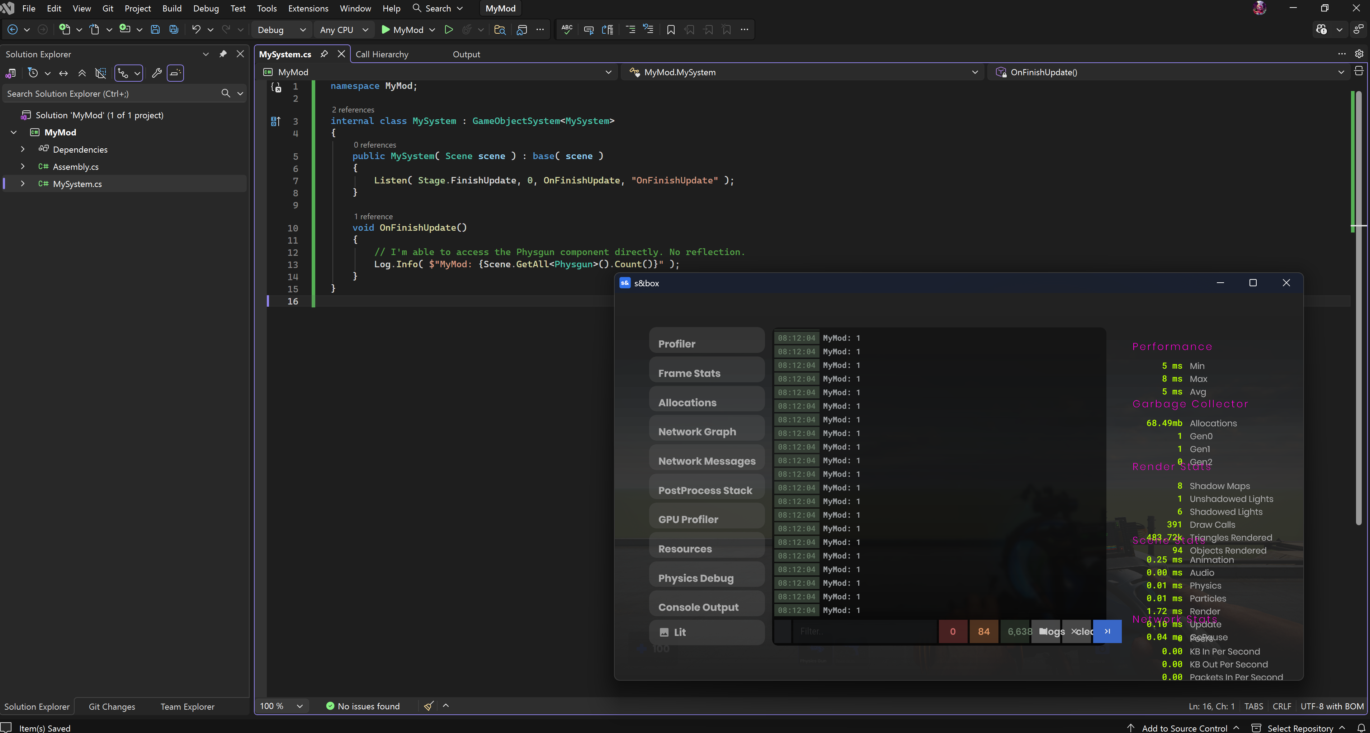Open the OnFinishUpdate() member dropdown
The image size is (1370, 733).
click(1169, 72)
